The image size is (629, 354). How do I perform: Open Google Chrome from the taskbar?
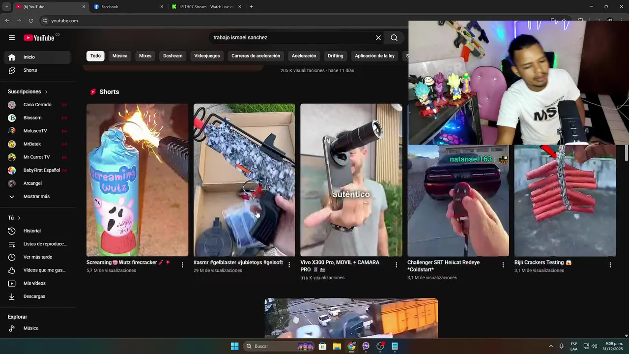351,346
